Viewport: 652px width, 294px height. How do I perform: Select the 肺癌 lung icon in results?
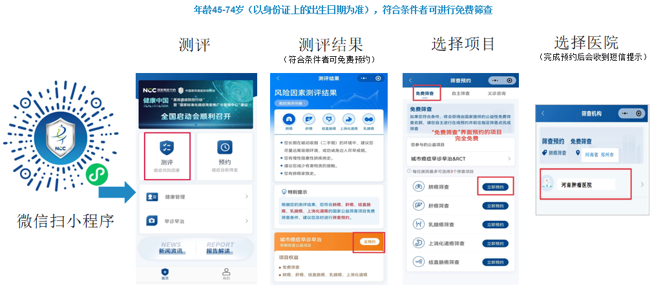tap(289, 119)
